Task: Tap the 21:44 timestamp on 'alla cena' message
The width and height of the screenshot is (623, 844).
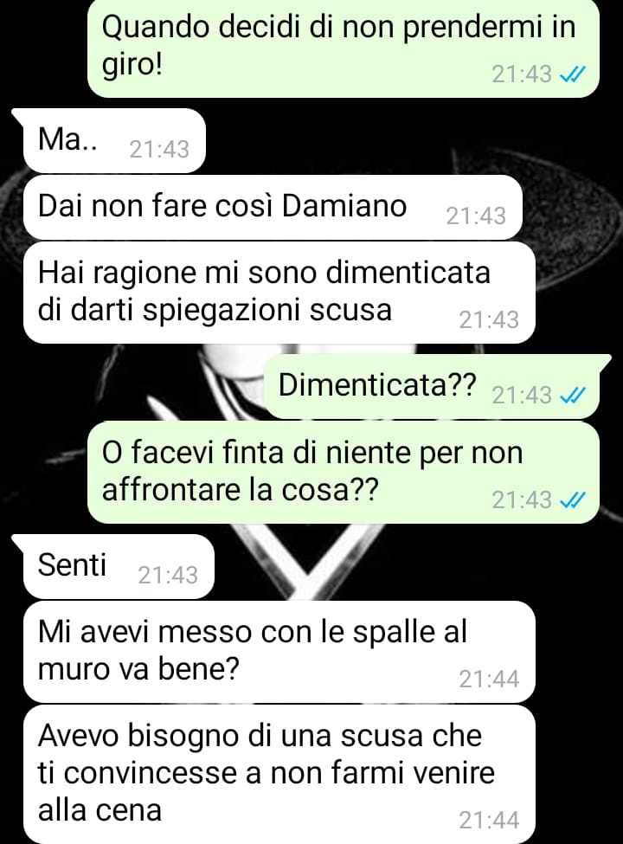Action: tap(489, 821)
